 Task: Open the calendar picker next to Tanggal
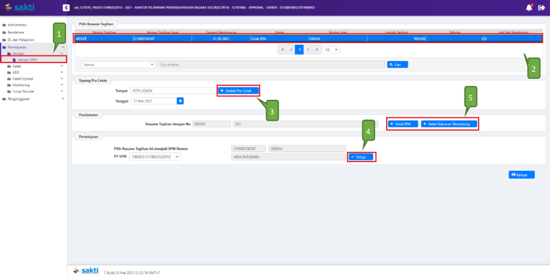pyautogui.click(x=180, y=101)
